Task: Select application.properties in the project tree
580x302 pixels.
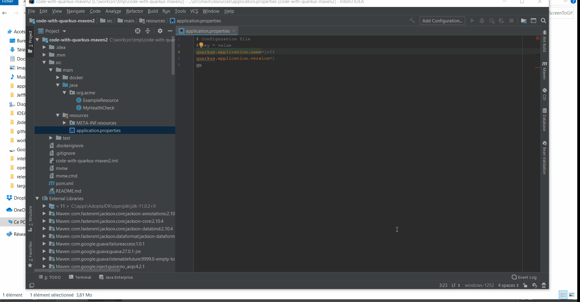Action: pos(98,130)
